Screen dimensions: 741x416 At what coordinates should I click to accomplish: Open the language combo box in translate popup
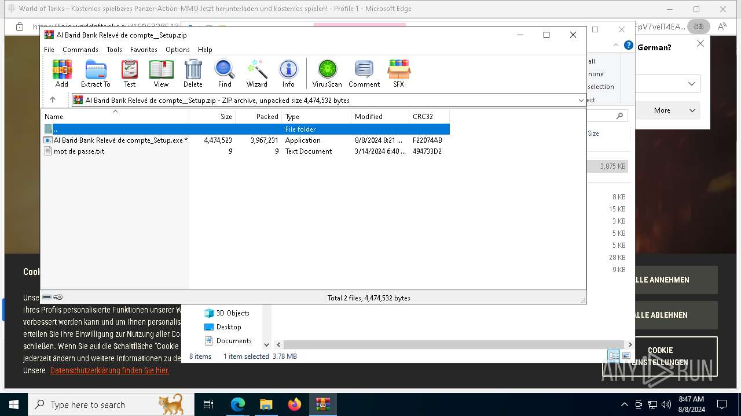[669, 84]
